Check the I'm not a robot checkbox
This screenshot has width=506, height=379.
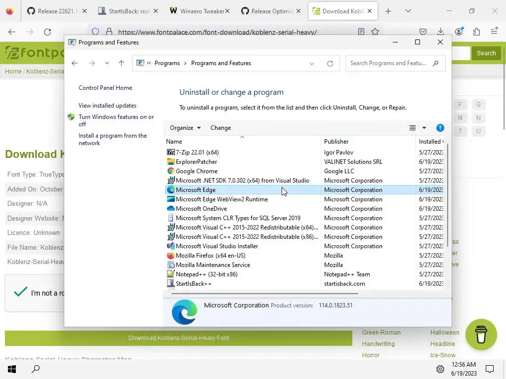20,292
